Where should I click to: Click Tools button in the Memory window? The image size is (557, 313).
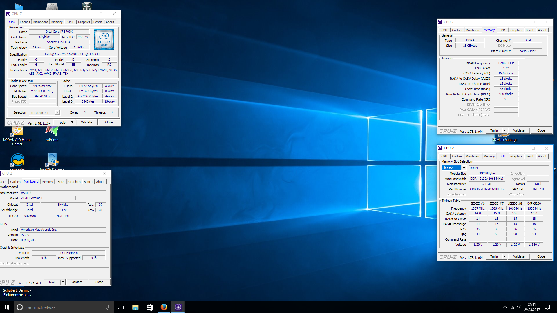click(494, 131)
